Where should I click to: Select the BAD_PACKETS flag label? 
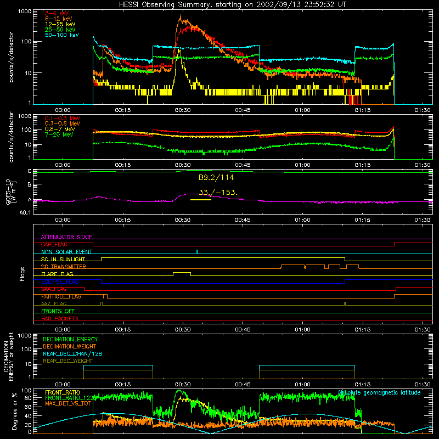60,318
